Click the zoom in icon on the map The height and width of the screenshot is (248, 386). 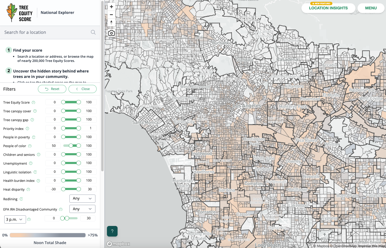click(x=111, y=6)
